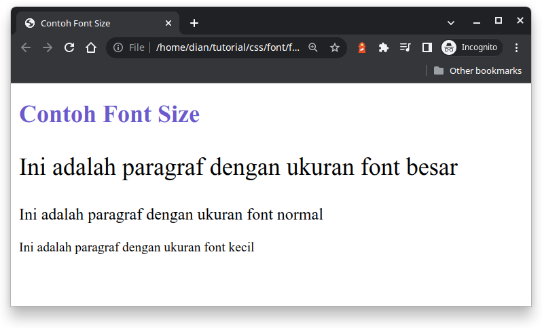Open a new tab with the plus button
The image size is (542, 328).
click(x=194, y=23)
